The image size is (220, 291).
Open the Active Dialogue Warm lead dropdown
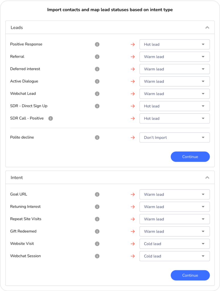point(174,81)
